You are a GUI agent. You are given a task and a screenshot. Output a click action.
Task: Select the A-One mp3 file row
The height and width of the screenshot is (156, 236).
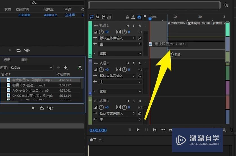point(40,91)
